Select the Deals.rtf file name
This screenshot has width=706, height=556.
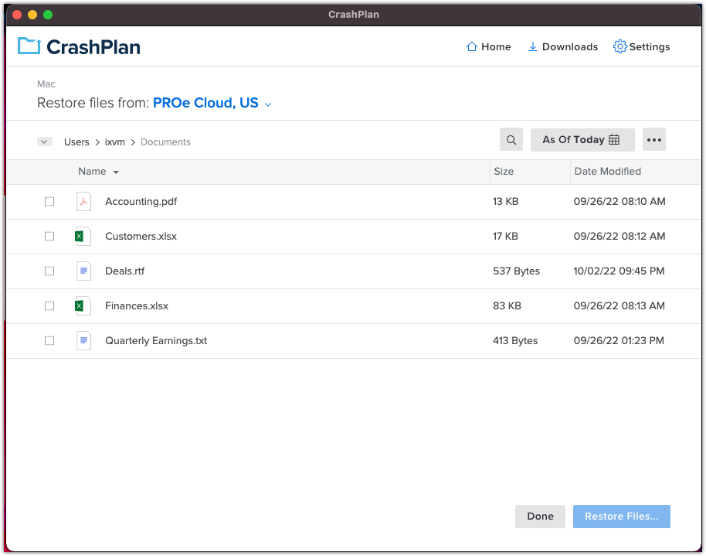click(124, 271)
